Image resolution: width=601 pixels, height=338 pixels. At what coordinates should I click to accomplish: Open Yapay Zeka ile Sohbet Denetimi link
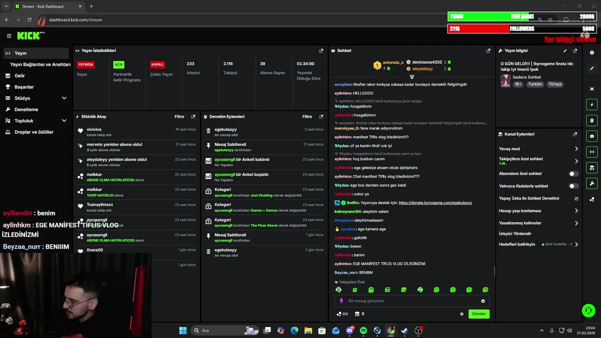point(539,199)
